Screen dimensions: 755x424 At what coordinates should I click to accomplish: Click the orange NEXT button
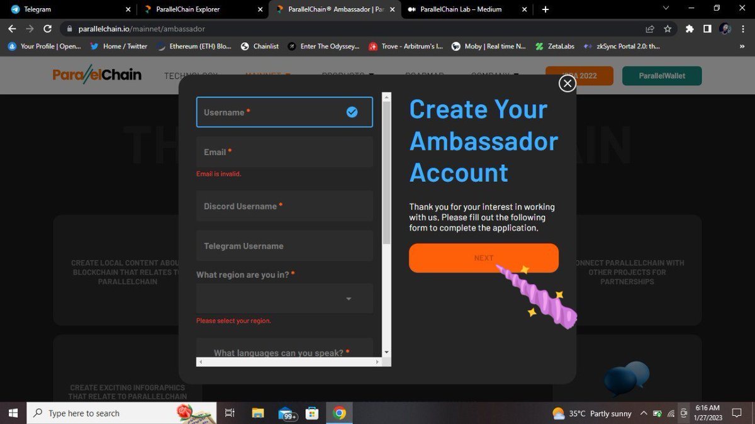[484, 258]
